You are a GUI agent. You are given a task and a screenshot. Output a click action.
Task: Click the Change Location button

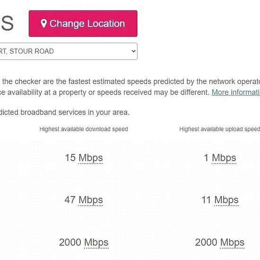(x=83, y=24)
